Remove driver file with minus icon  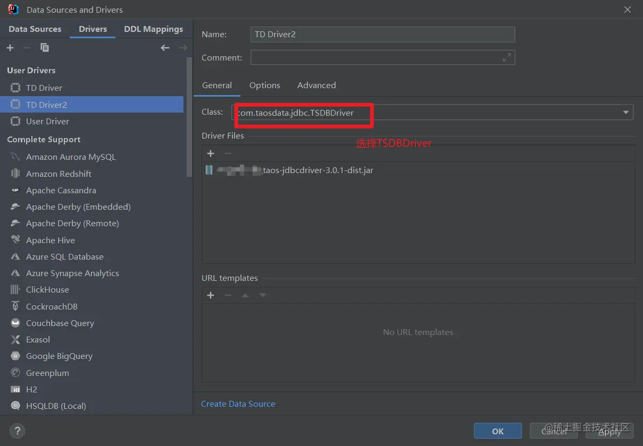pos(228,153)
